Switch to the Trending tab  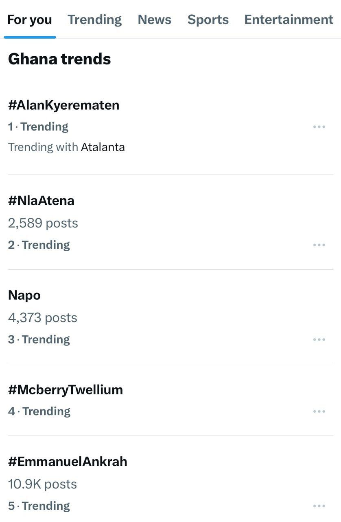tap(94, 20)
